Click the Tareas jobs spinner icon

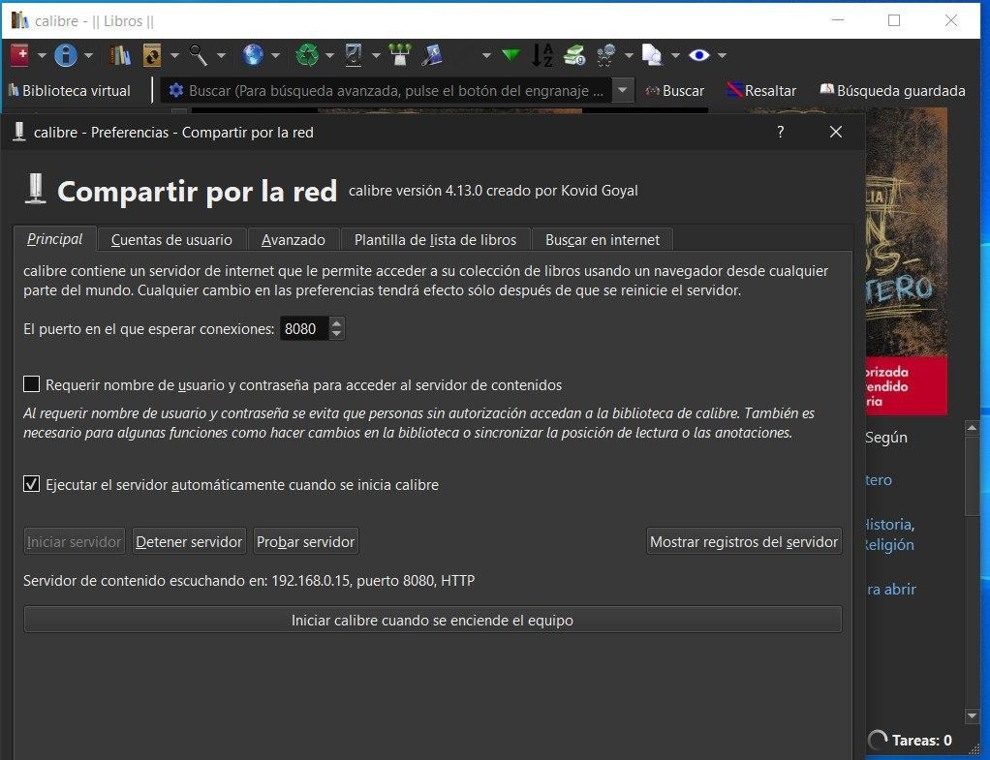point(878,740)
